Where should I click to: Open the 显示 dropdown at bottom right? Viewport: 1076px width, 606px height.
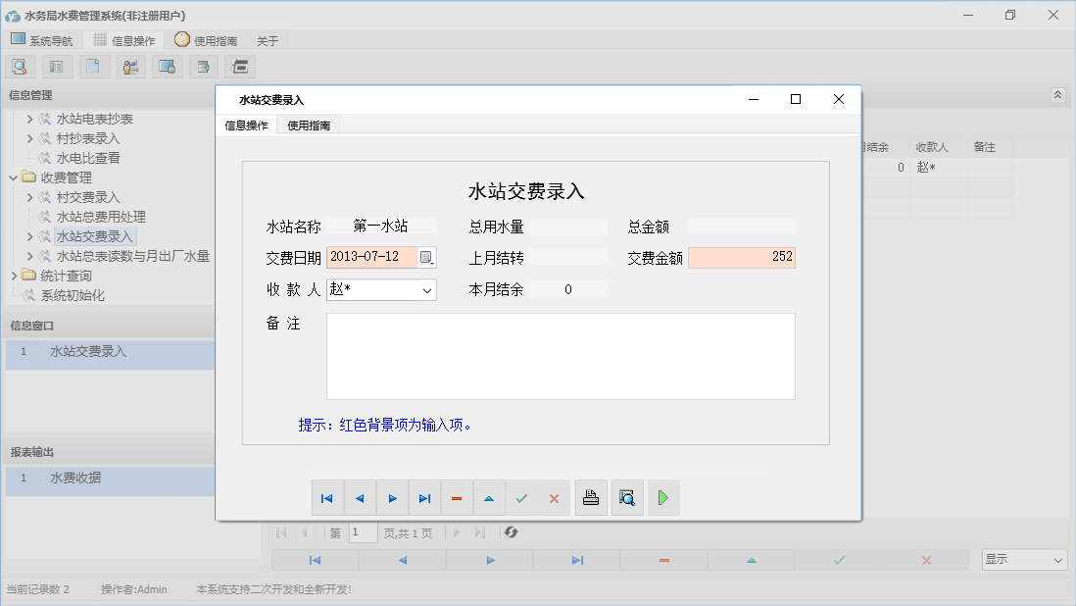tap(1023, 557)
